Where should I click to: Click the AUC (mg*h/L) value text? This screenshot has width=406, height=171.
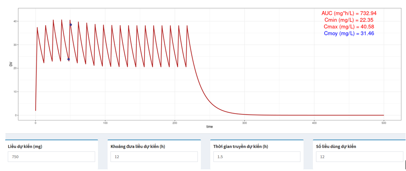pyautogui.click(x=349, y=13)
